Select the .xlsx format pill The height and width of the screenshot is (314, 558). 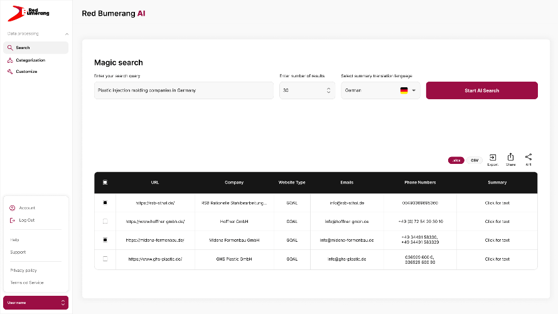[x=456, y=161]
